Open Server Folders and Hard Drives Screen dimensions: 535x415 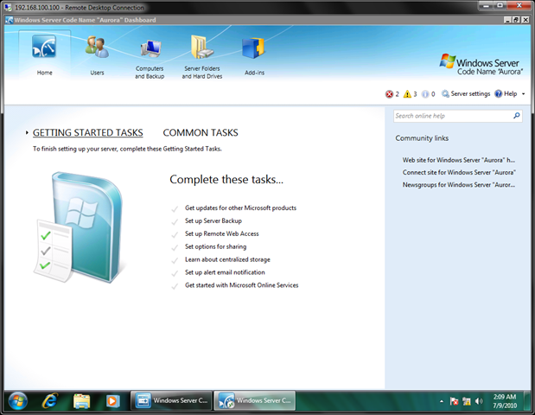(x=201, y=47)
